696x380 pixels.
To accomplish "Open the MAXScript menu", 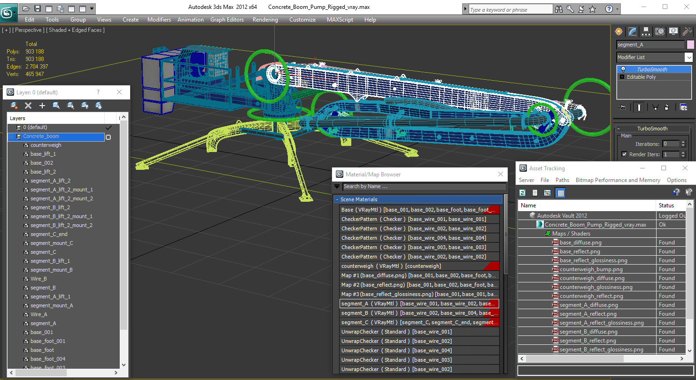I will click(x=340, y=20).
